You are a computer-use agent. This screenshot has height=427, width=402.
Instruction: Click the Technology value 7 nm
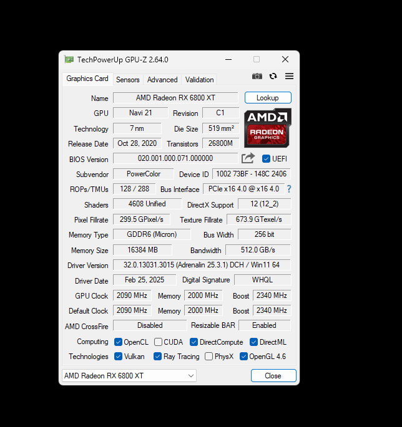pyautogui.click(x=137, y=128)
